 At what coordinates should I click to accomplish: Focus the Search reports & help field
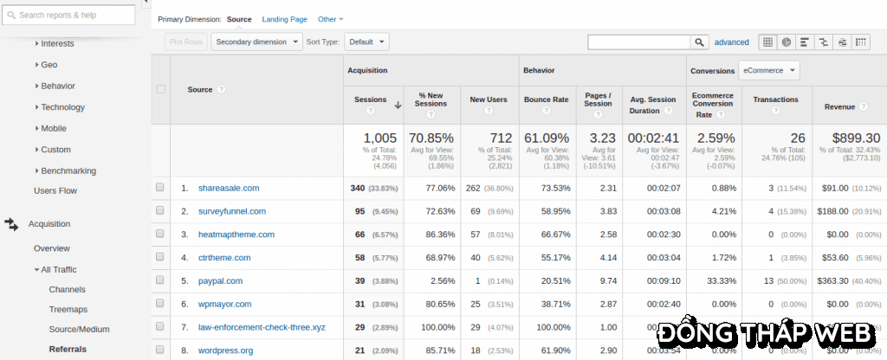click(x=68, y=16)
